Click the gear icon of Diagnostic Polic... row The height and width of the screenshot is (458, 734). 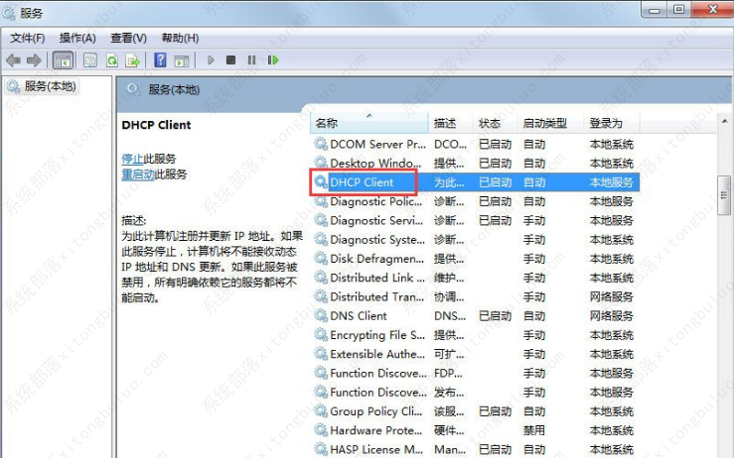coord(321,201)
